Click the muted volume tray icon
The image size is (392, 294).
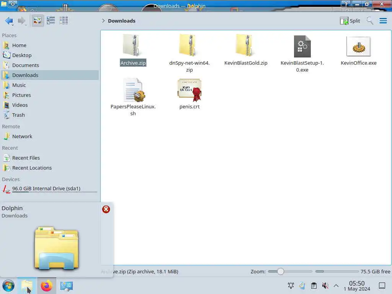point(325,286)
